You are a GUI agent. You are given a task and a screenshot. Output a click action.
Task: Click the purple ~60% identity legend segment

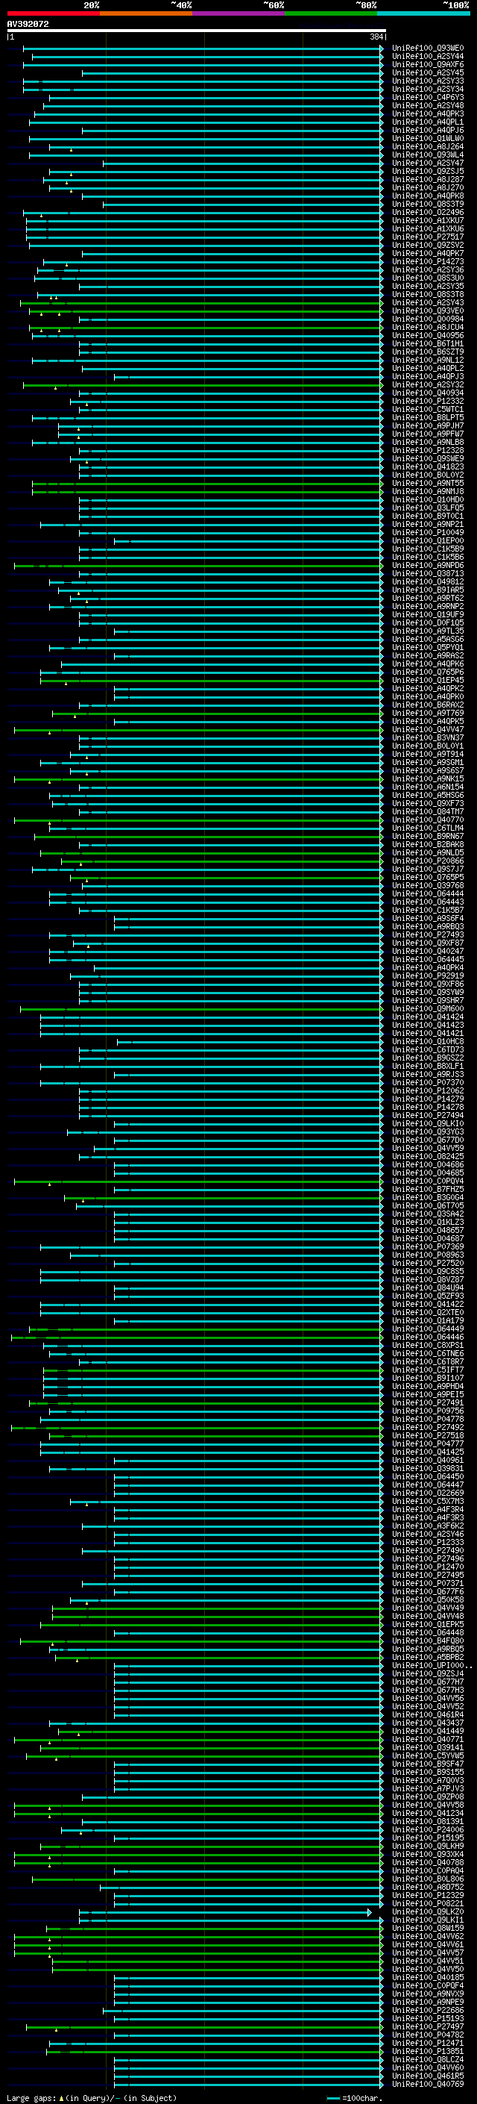coord(238,13)
